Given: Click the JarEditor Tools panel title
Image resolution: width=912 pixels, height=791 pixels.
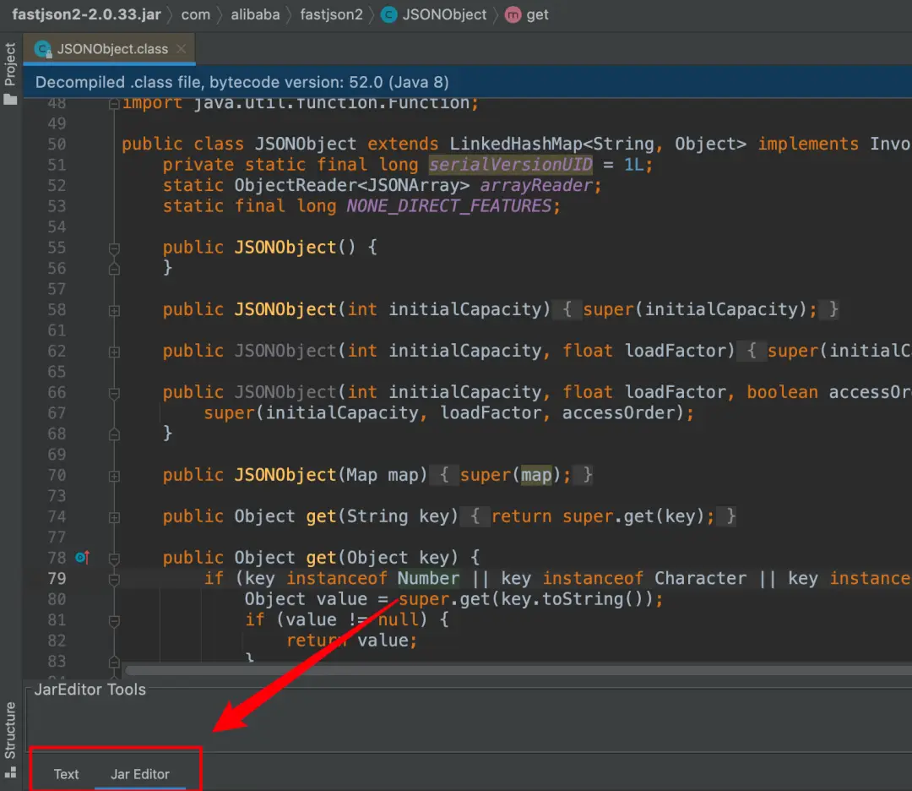Looking at the screenshot, I should pos(90,689).
